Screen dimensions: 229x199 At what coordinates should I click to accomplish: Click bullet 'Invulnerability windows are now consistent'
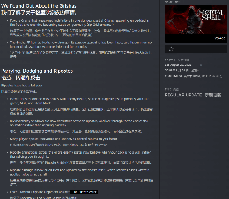tap(79, 123)
